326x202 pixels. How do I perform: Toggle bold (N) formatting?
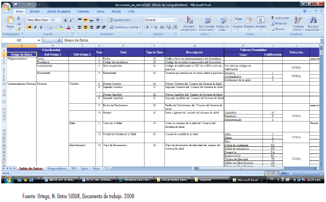pos(29,27)
